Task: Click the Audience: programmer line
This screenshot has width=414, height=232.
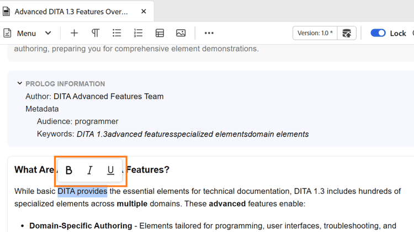Action: click(78, 122)
